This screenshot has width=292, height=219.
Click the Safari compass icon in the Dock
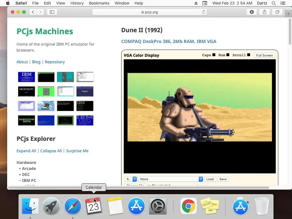pos(73,206)
